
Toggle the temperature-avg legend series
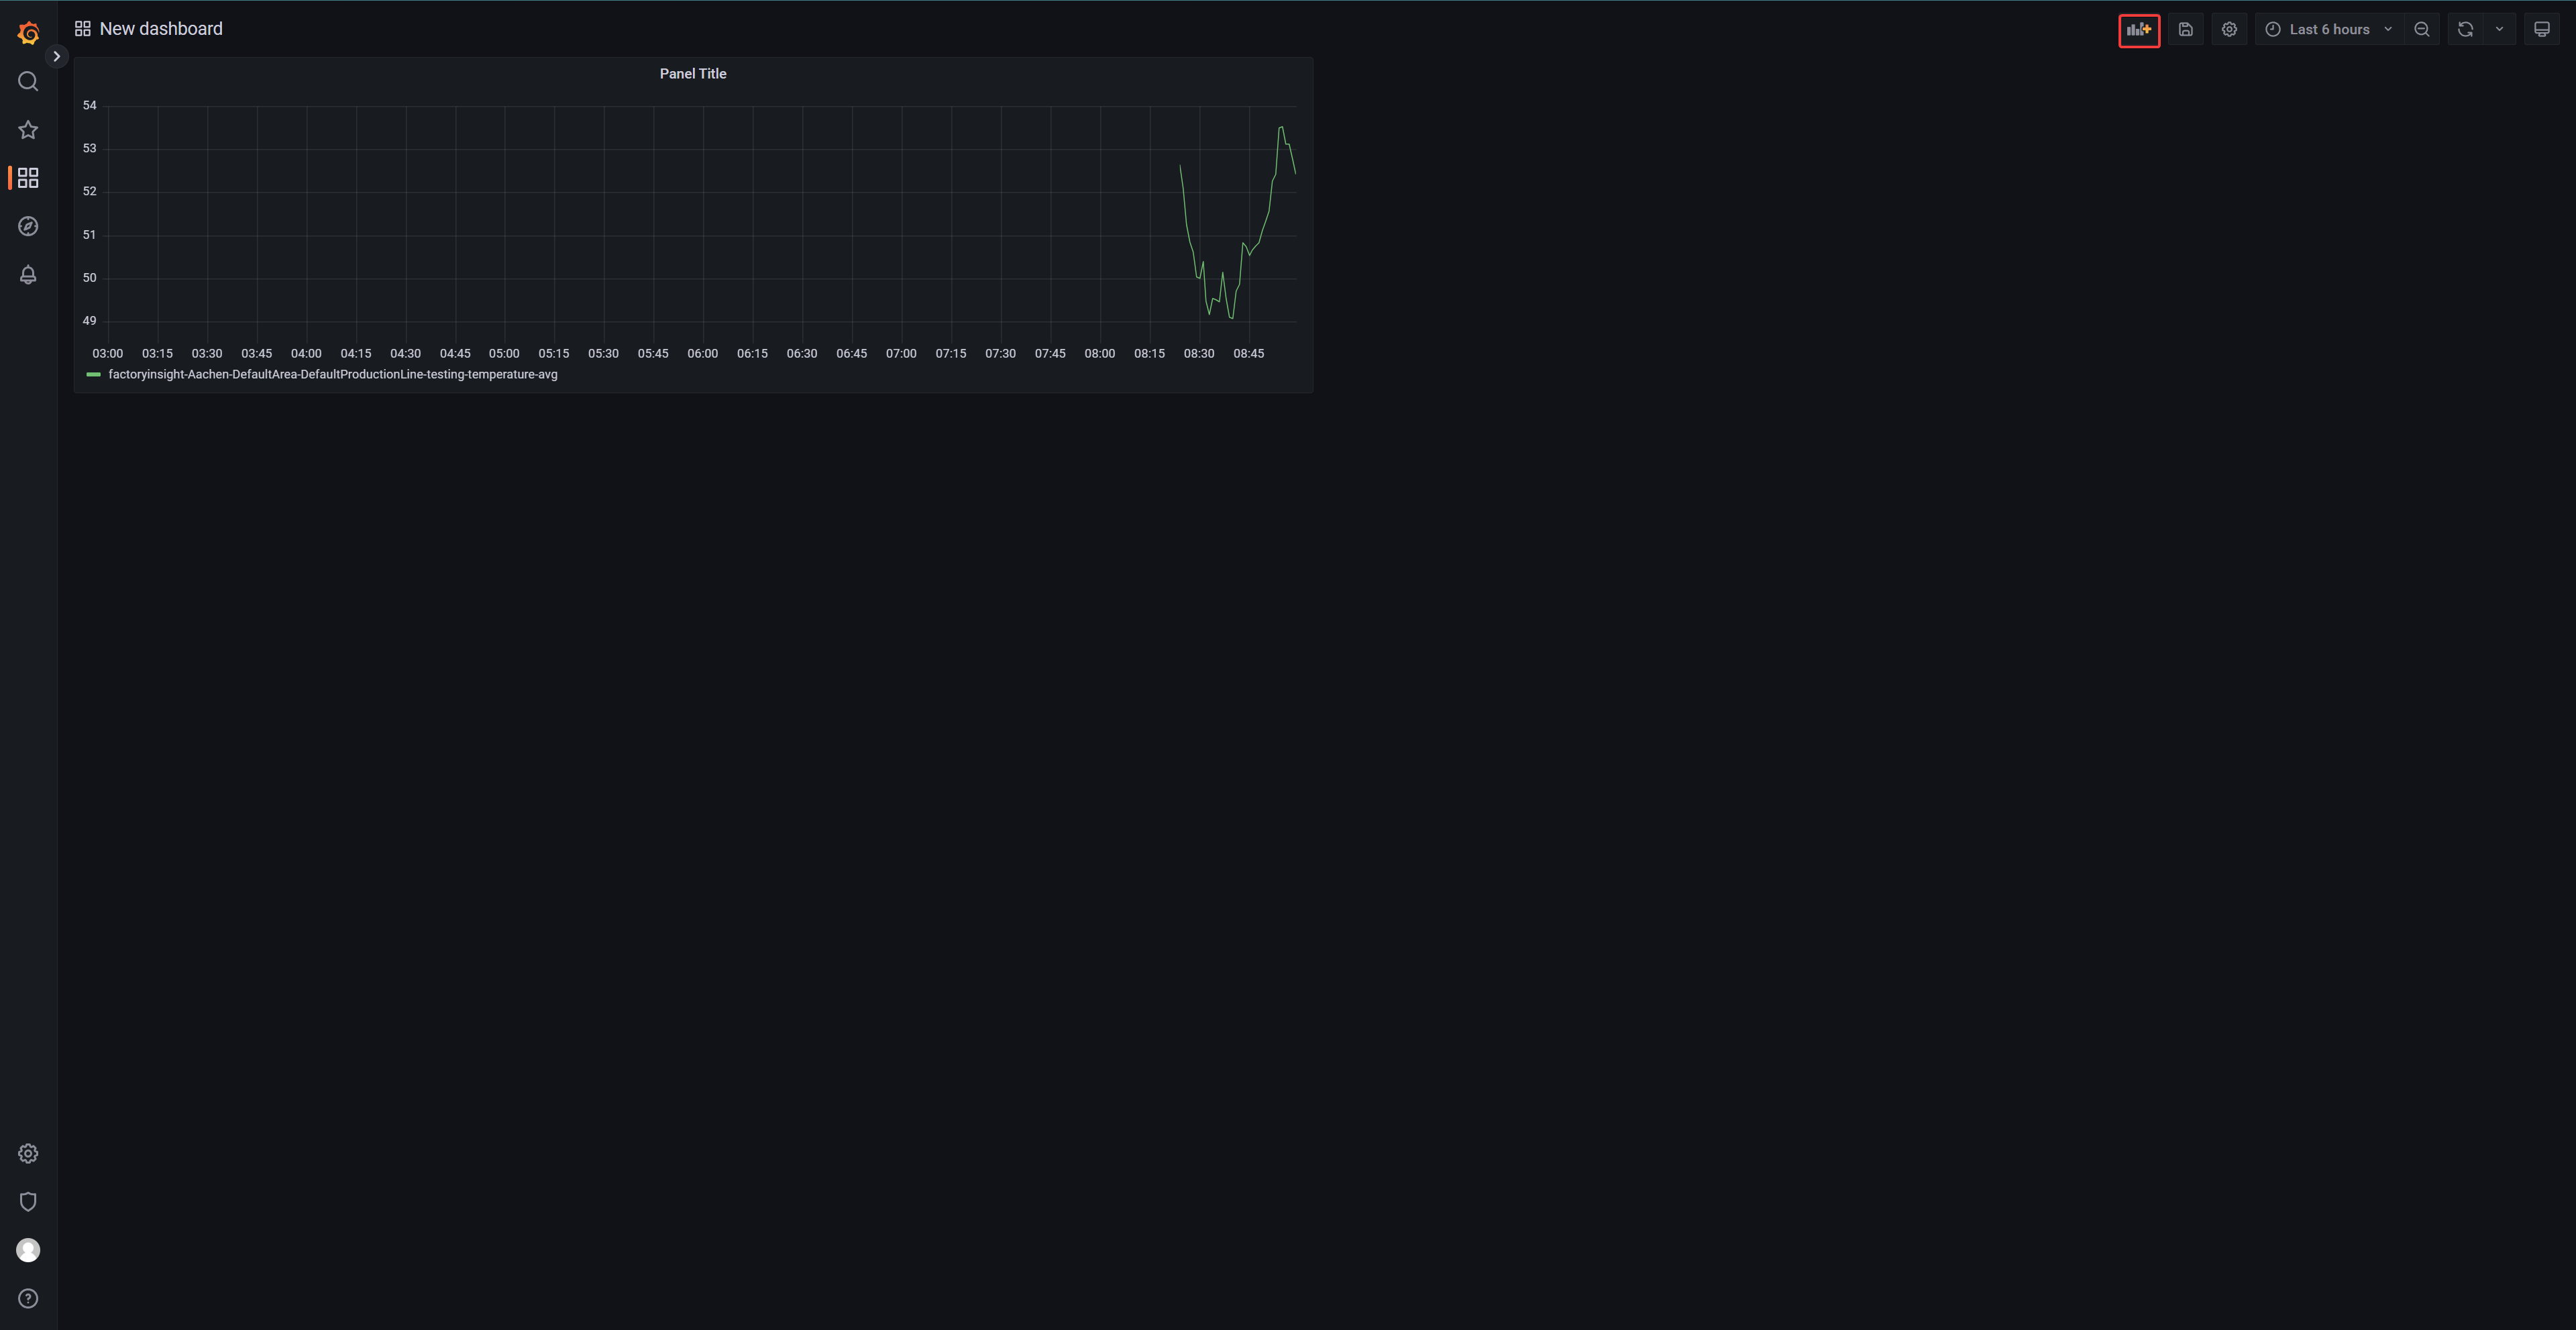click(333, 375)
